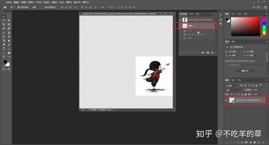Click the 编辑内容 button in Properties
269x145 pixels.
coord(245,71)
